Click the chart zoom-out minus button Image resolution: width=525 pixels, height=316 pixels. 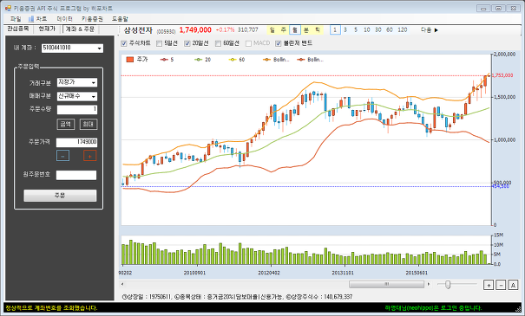501,285
